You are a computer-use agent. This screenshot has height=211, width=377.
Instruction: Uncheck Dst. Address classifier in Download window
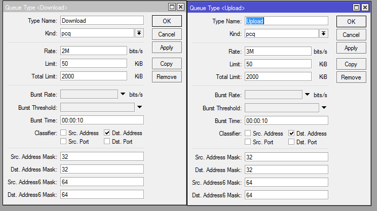107,133
